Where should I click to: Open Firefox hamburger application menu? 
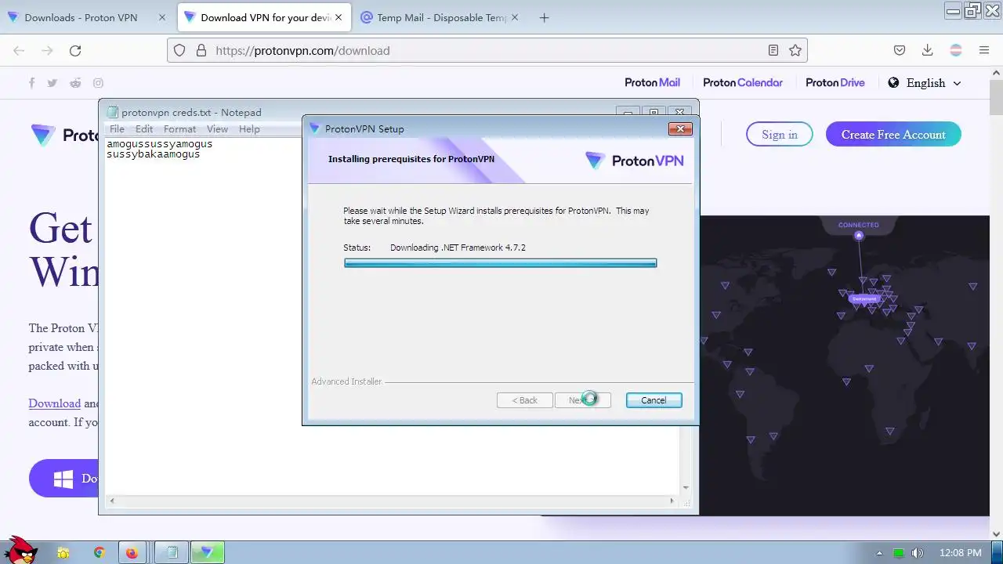(x=984, y=50)
